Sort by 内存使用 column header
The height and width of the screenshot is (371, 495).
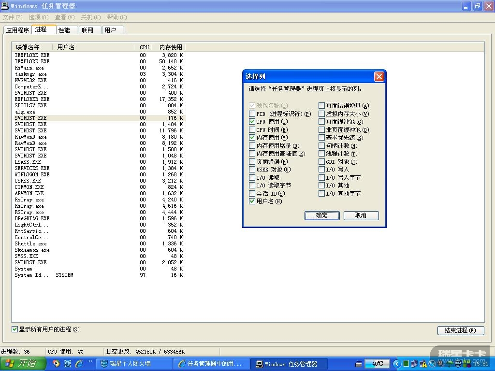[169, 47]
